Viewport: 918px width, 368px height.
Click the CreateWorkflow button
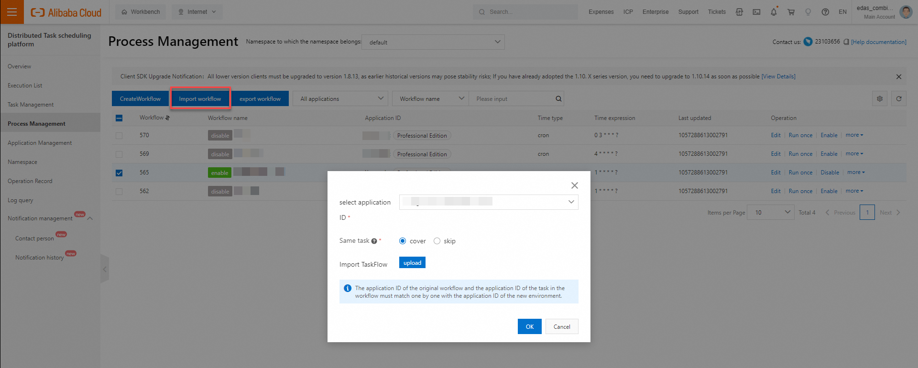(140, 99)
